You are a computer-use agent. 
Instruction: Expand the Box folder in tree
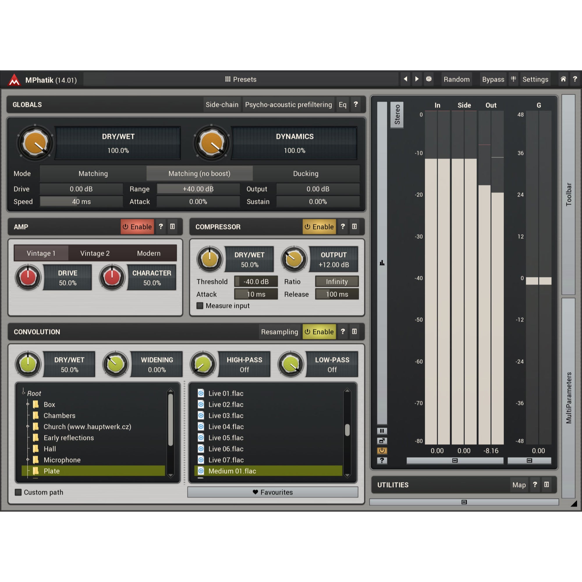click(28, 404)
